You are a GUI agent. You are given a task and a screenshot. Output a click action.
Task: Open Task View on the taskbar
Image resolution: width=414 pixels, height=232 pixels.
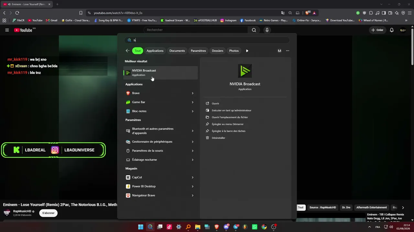(160, 227)
